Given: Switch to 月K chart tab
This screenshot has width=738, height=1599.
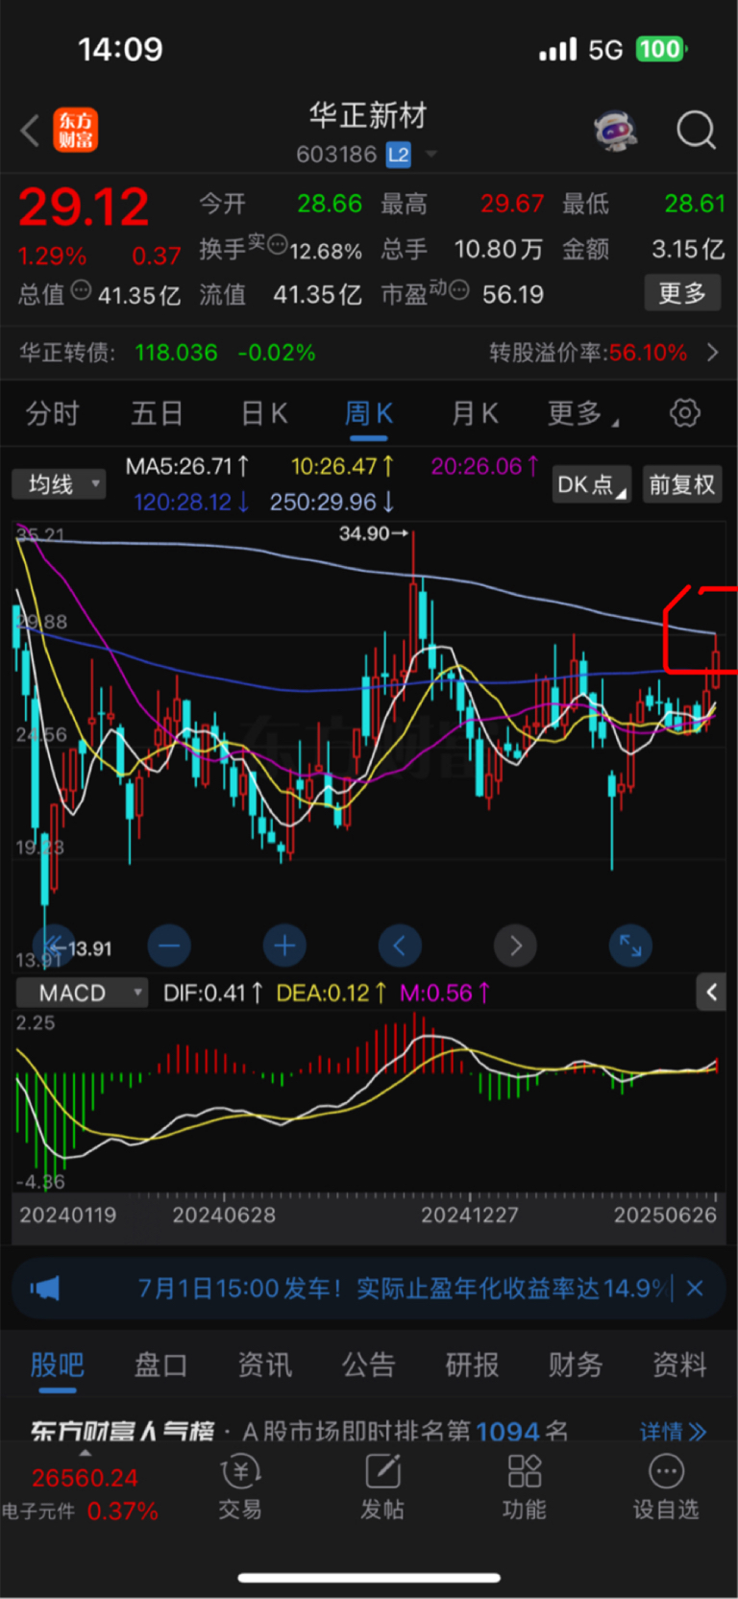Looking at the screenshot, I should pyautogui.click(x=475, y=414).
